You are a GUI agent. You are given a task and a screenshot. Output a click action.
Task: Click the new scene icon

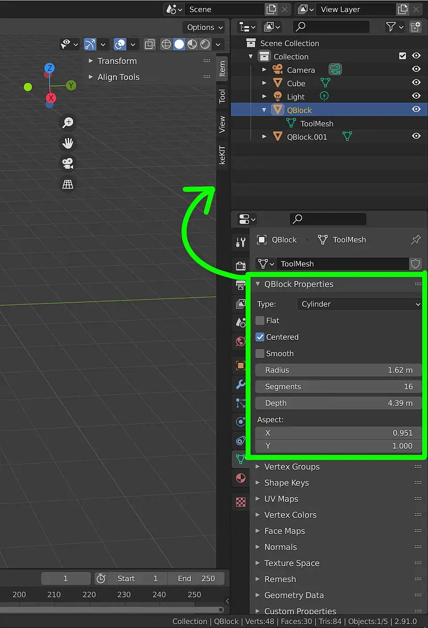(x=272, y=9)
